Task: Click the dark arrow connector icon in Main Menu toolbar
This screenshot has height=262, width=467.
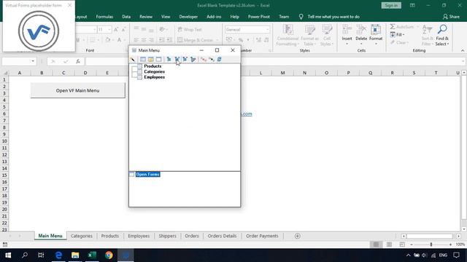Action: (212, 60)
